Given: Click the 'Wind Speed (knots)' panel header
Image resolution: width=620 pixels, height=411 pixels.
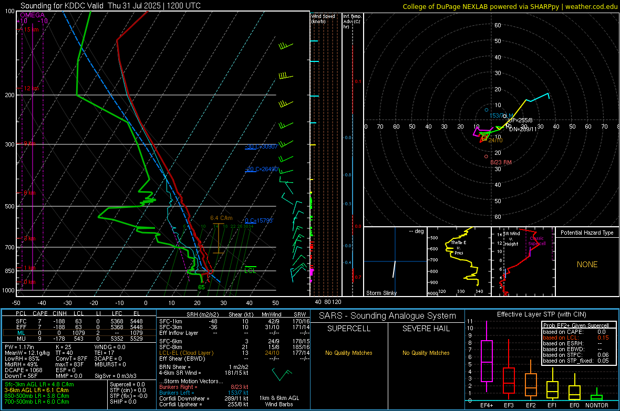Looking at the screenshot, I should point(323,18).
